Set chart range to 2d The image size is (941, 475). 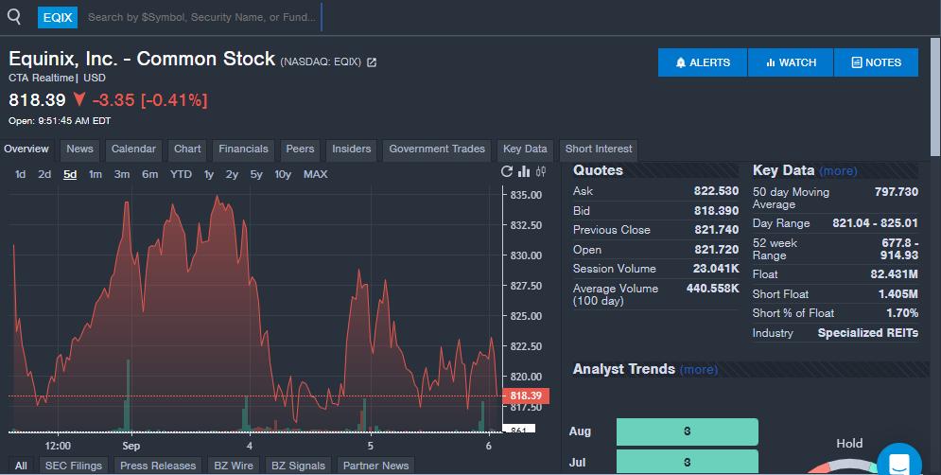point(44,174)
